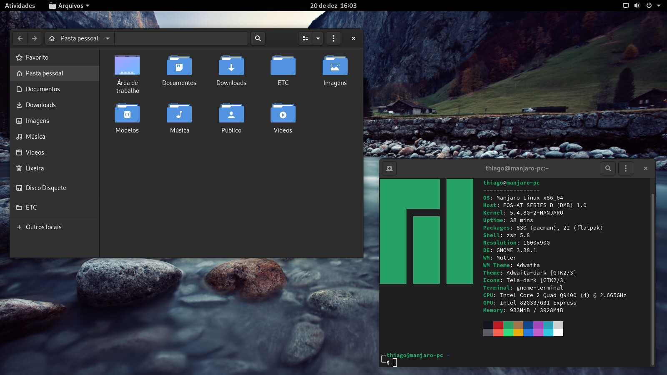Open the Files three-dot menu
The height and width of the screenshot is (375, 667).
coord(333,38)
